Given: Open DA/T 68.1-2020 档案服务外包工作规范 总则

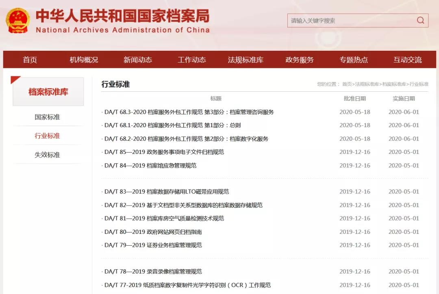Looking at the screenshot, I should [x=171, y=125].
